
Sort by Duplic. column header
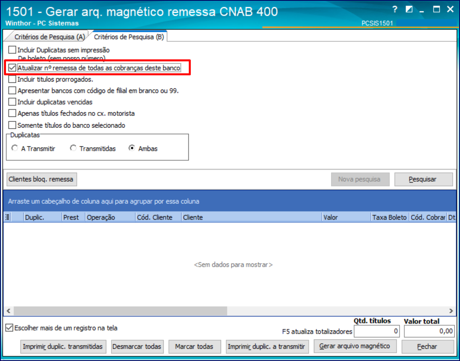(x=43, y=217)
